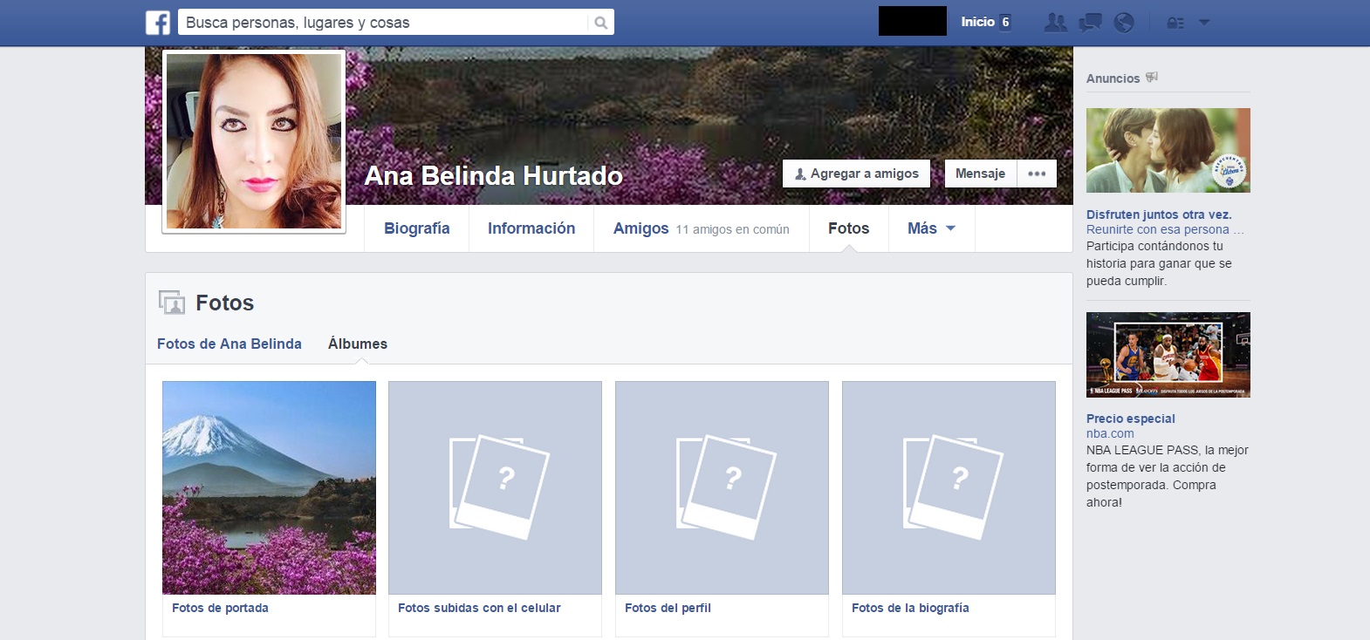This screenshot has width=1370, height=640.
Task: Open the privacy shortcuts lock icon
Action: (1175, 23)
